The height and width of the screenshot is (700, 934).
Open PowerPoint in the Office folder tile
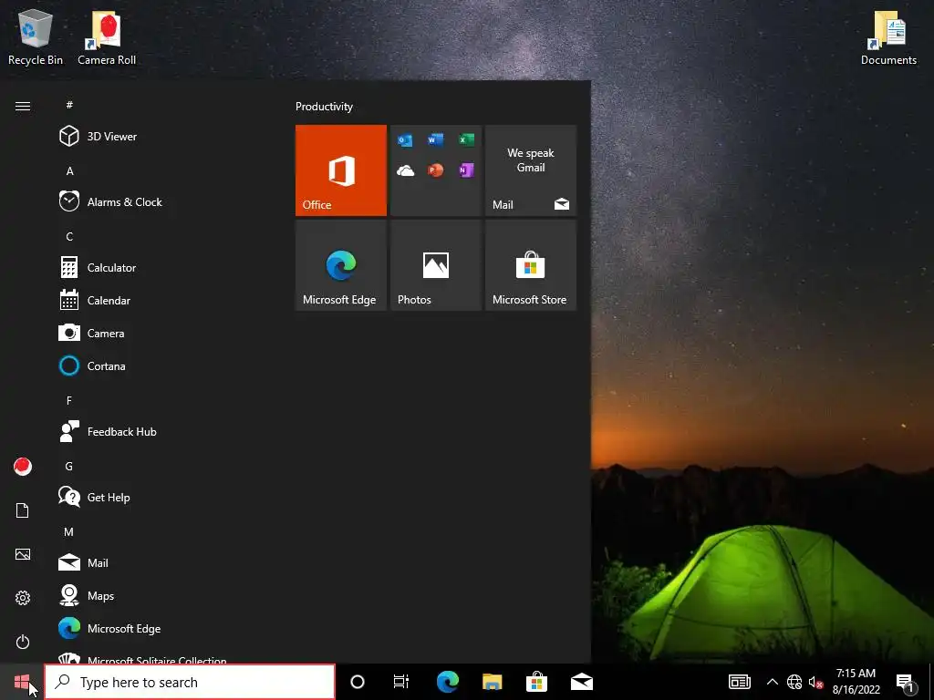tap(435, 170)
